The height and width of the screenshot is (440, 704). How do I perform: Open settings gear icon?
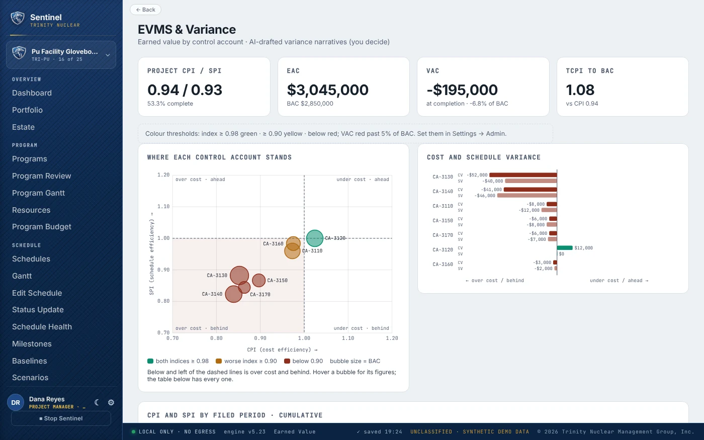click(x=111, y=402)
